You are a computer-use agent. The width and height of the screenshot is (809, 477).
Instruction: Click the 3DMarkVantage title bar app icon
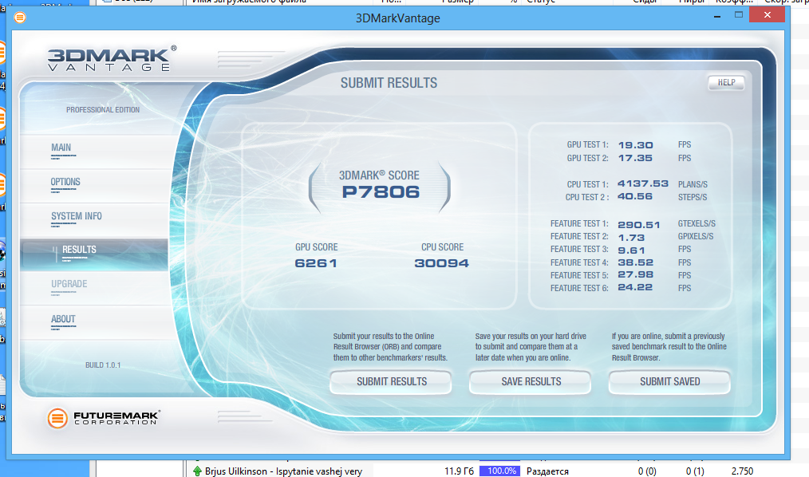click(20, 18)
